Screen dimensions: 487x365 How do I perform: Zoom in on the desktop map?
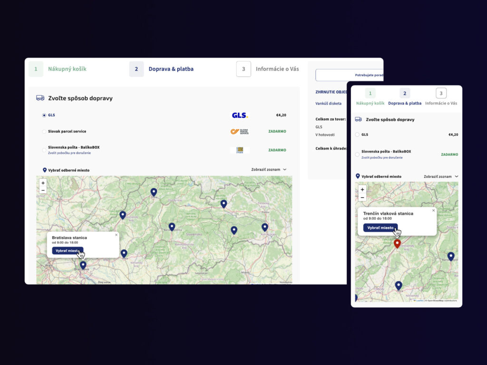43,183
